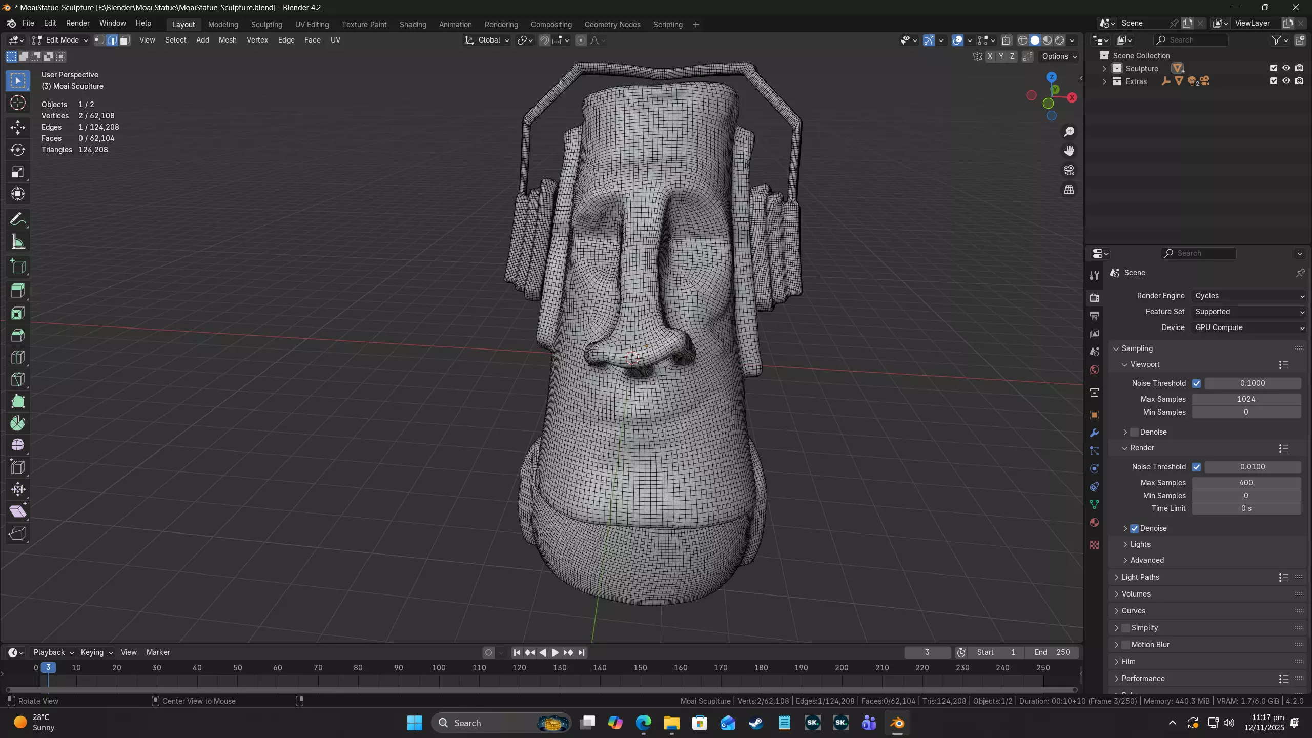
Task: Select the Rotate tool in the toolbar
Action: coord(18,150)
